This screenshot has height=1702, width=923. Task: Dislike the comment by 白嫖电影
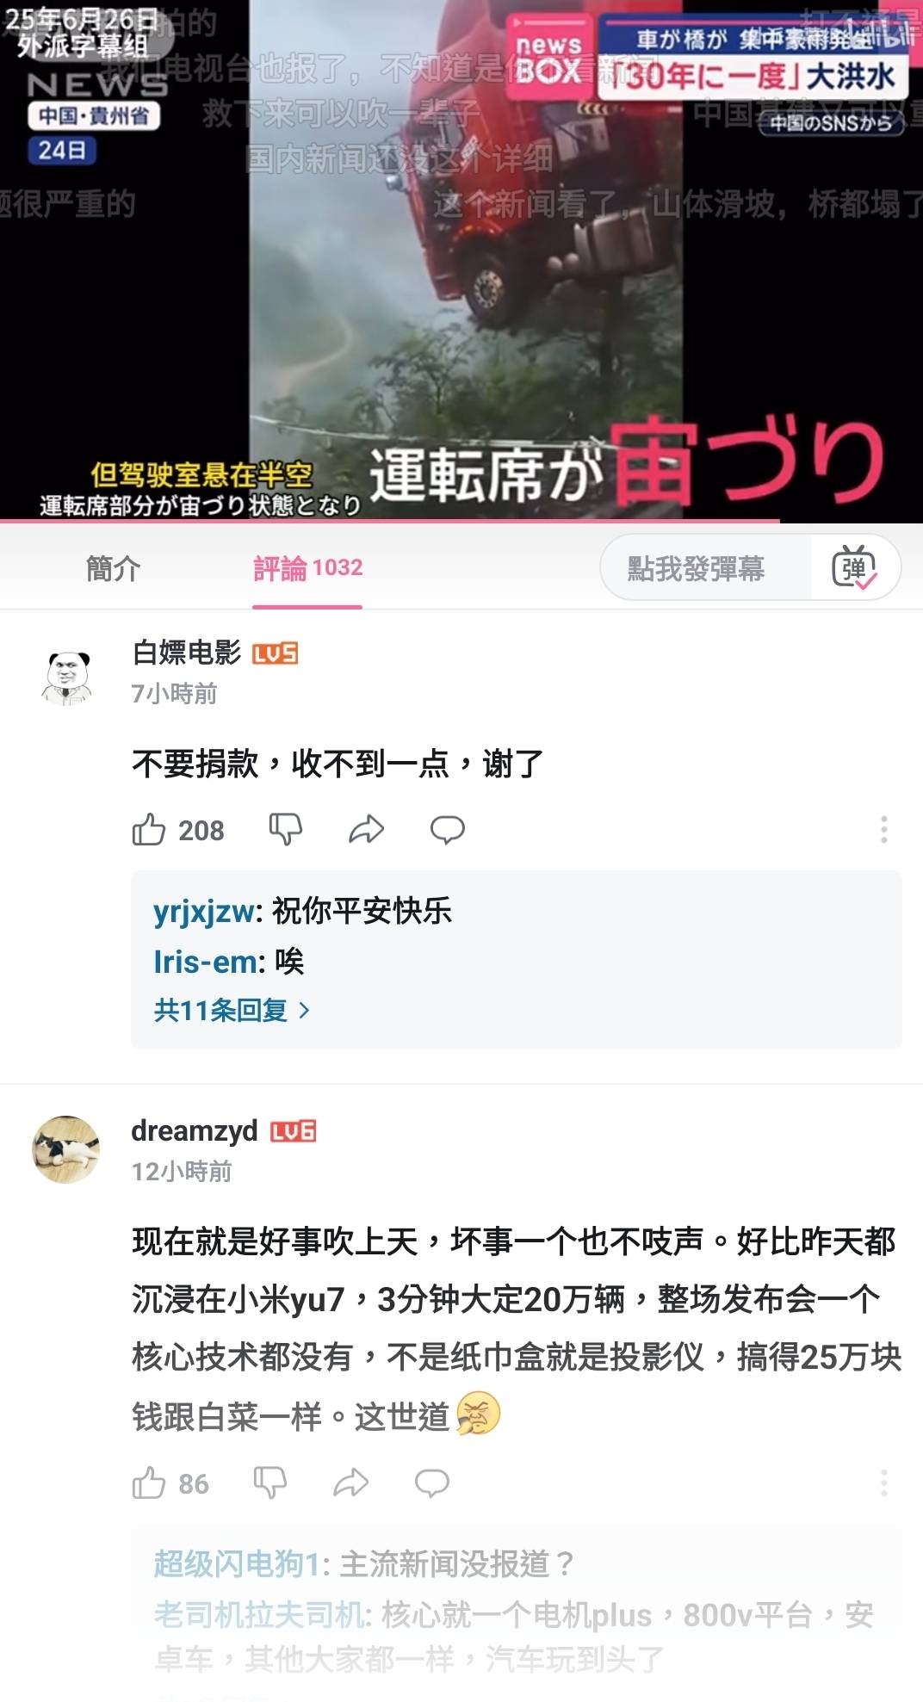(285, 830)
